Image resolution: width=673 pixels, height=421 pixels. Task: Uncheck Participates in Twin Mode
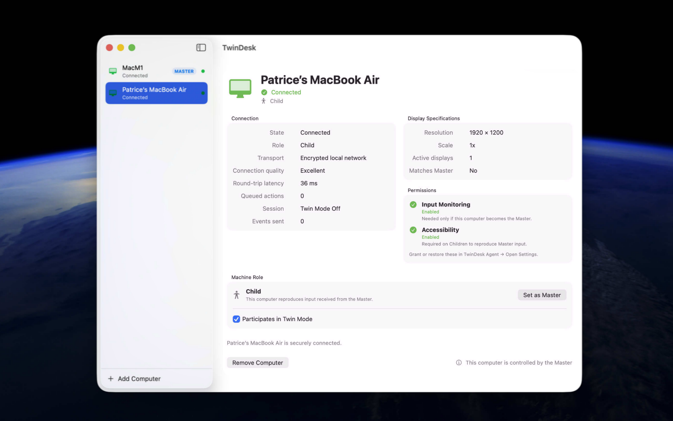tap(236, 319)
